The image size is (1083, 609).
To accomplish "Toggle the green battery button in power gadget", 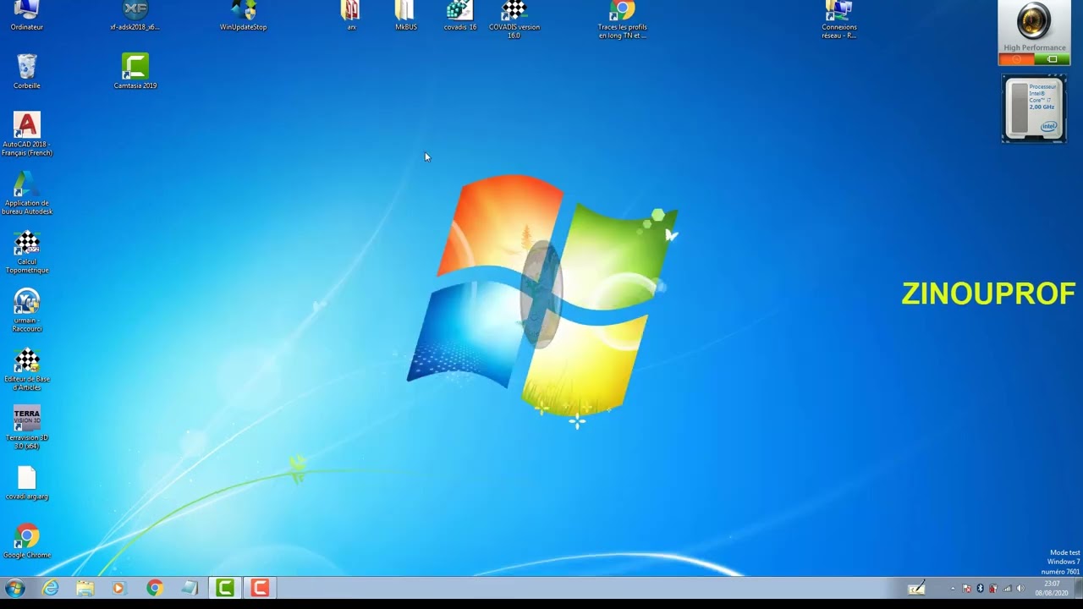I will pos(1052,59).
